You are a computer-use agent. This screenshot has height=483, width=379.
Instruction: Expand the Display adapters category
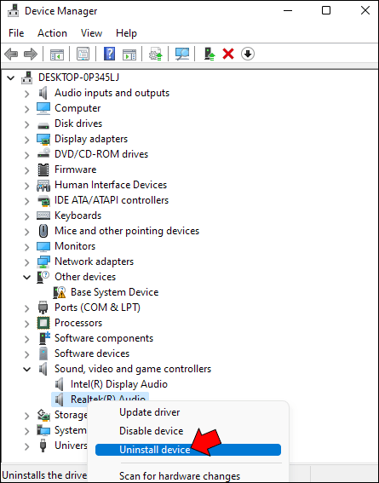click(26, 140)
